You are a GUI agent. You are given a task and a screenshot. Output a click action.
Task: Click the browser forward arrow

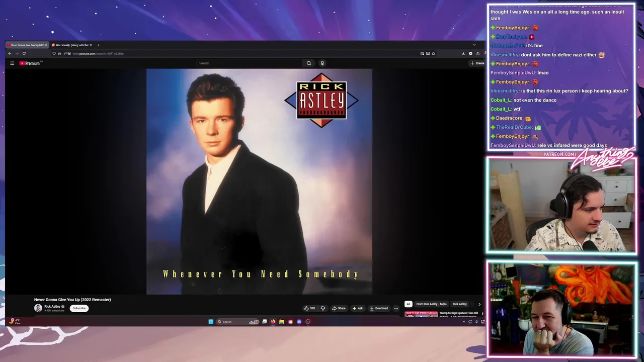tap(17, 53)
